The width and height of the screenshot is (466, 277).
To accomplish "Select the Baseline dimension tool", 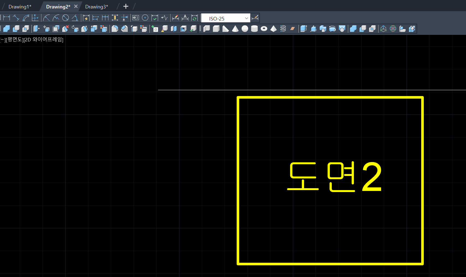I will click(x=96, y=18).
